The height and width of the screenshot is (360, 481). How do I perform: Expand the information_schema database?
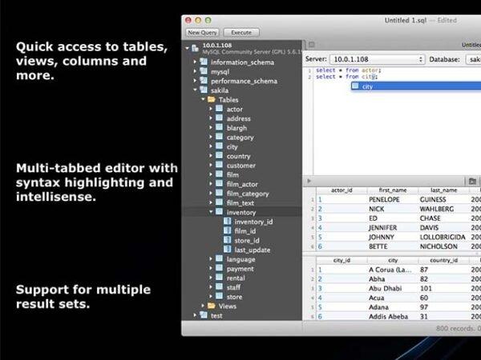pos(195,62)
